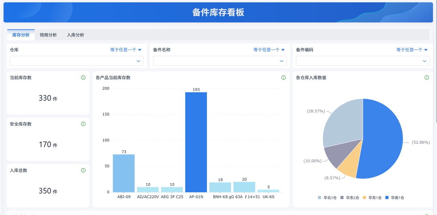Screen dimensions: 437x215
Task: Click info icon on 安全库存数 card
Action: point(83,124)
